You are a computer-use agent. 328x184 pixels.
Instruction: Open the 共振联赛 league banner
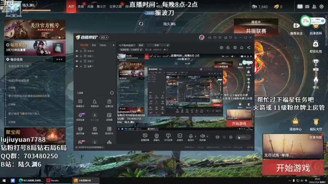(x=256, y=28)
